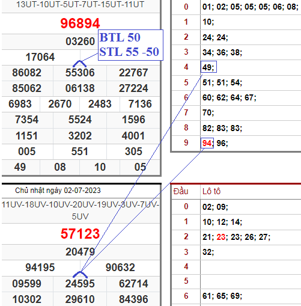Image resolution: width=301 pixels, height=306 pixels.
Task: Select result cell 22767
Action: click(x=133, y=73)
